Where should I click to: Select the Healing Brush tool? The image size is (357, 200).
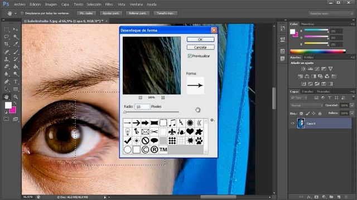tap(6, 52)
